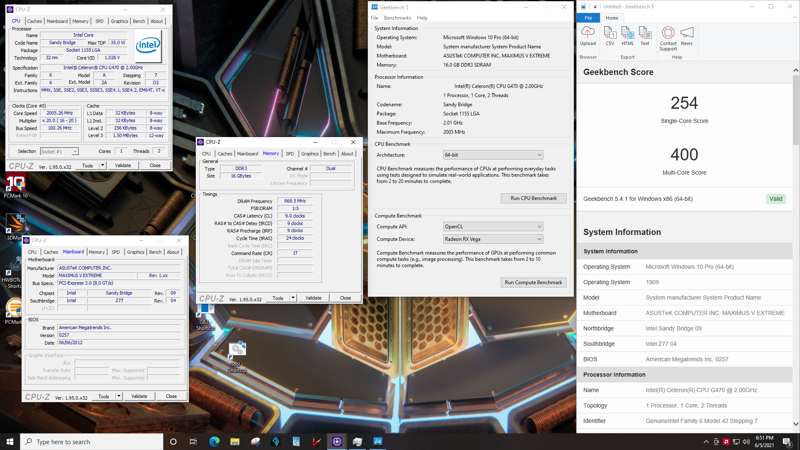Open Cortana circle in taskbar
The height and width of the screenshot is (450, 800).
[173, 442]
